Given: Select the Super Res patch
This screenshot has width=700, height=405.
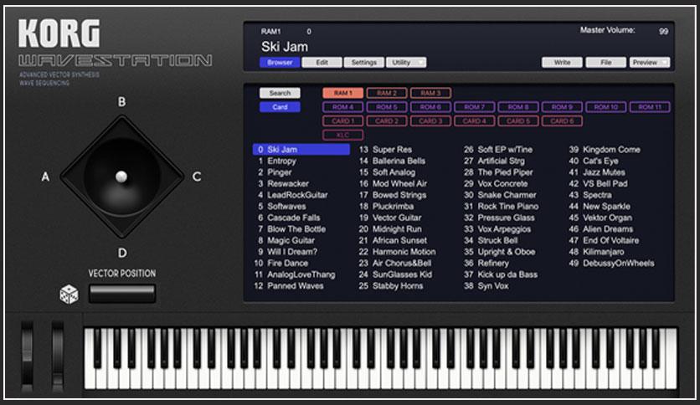Looking at the screenshot, I should 392,150.
